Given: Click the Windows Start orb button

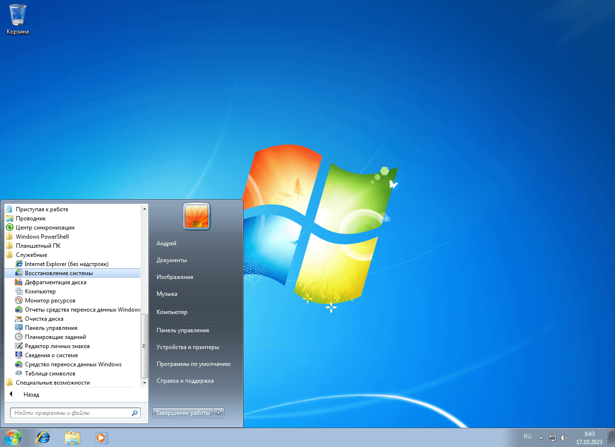Looking at the screenshot, I should 13,437.
